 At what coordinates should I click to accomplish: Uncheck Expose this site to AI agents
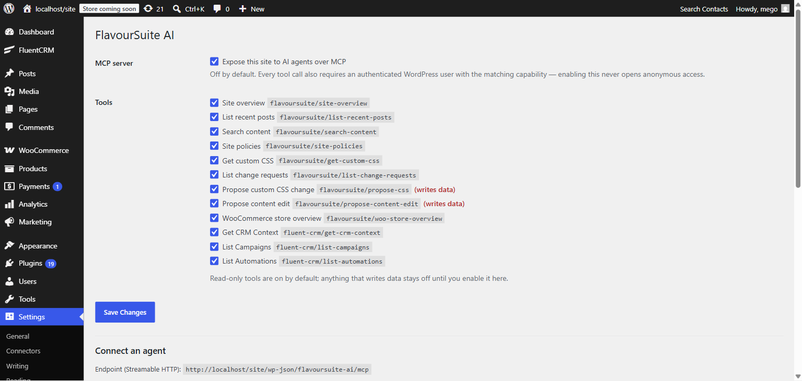(x=214, y=62)
